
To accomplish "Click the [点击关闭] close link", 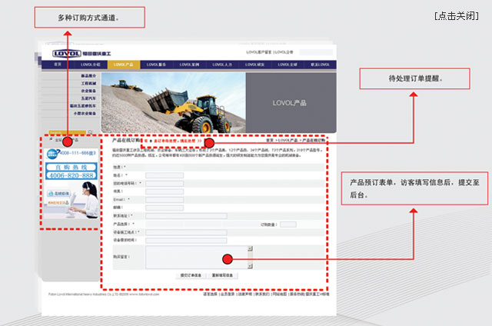I will 457,16.
